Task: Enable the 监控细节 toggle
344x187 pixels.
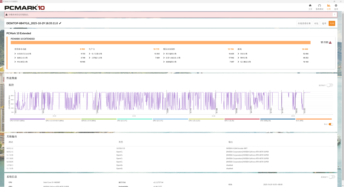Action: [x=330, y=85]
